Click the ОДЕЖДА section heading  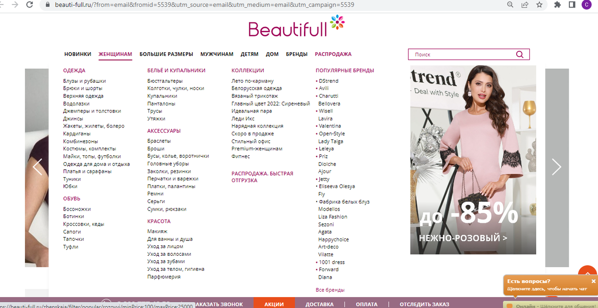click(x=74, y=71)
